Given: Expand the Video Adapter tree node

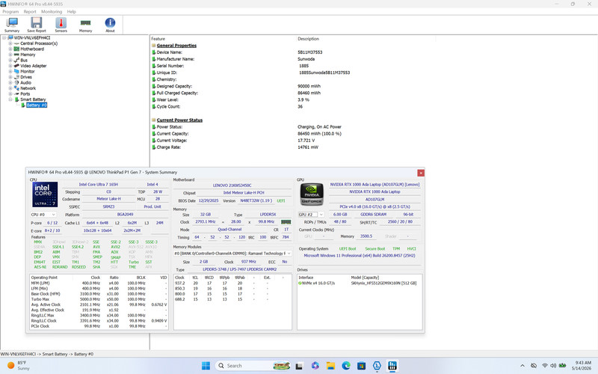Looking at the screenshot, I should pyautogui.click(x=10, y=66).
